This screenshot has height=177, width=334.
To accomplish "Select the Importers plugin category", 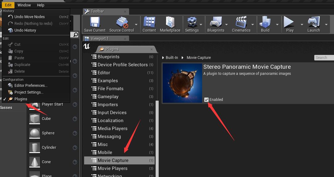I will (119, 105).
